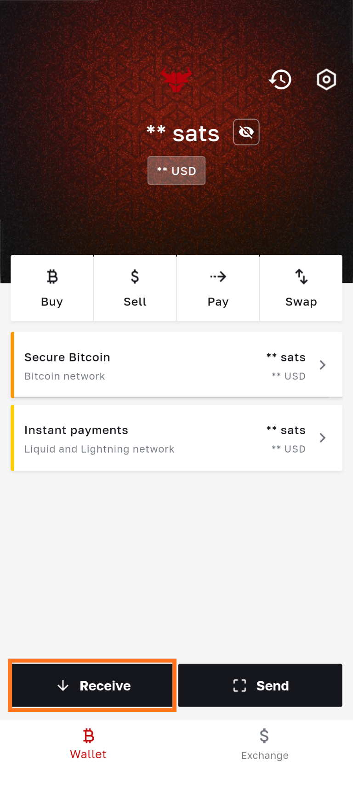
Task: Switch to the Exchange tab
Action: 265,743
